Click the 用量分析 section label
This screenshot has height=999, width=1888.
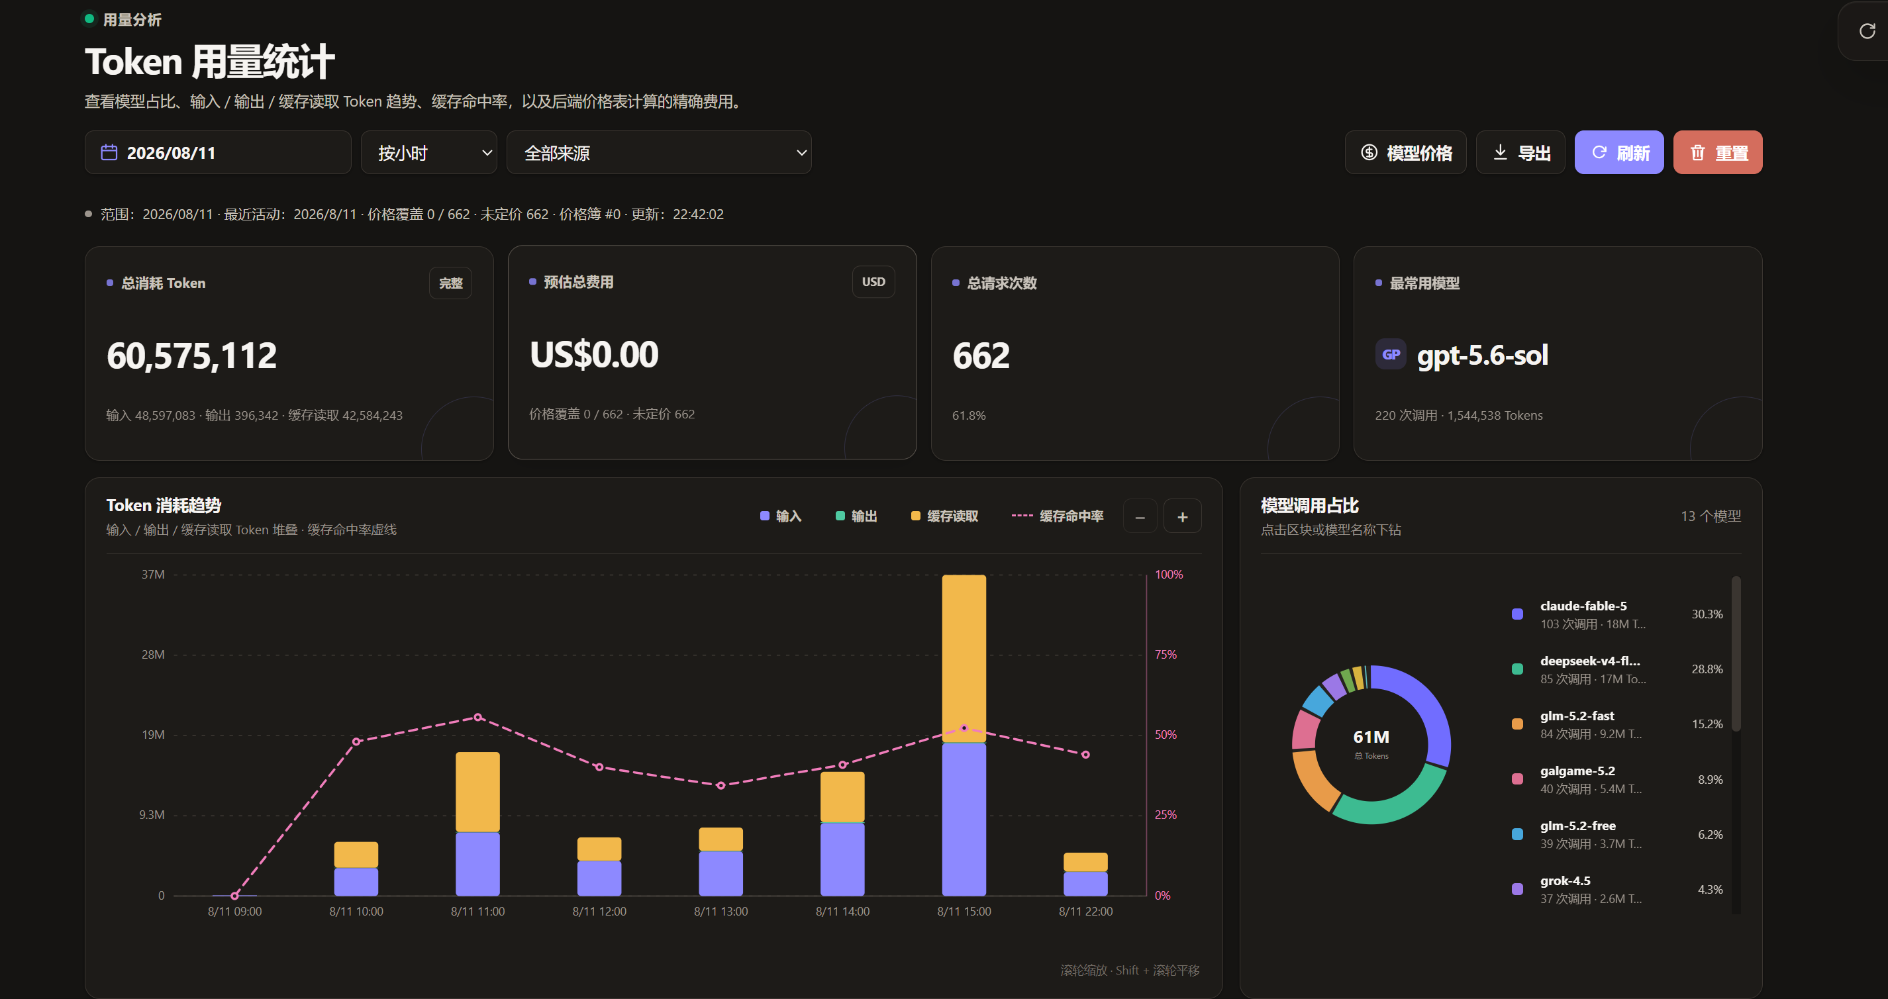coord(132,20)
